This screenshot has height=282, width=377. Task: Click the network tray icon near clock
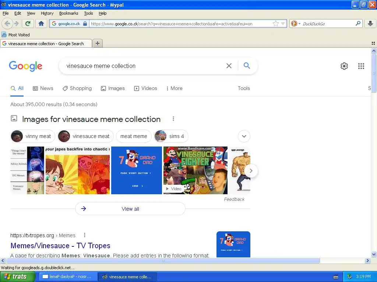click(350, 276)
